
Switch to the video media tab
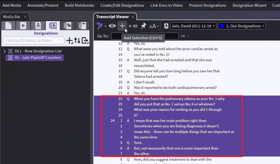click(23, 26)
